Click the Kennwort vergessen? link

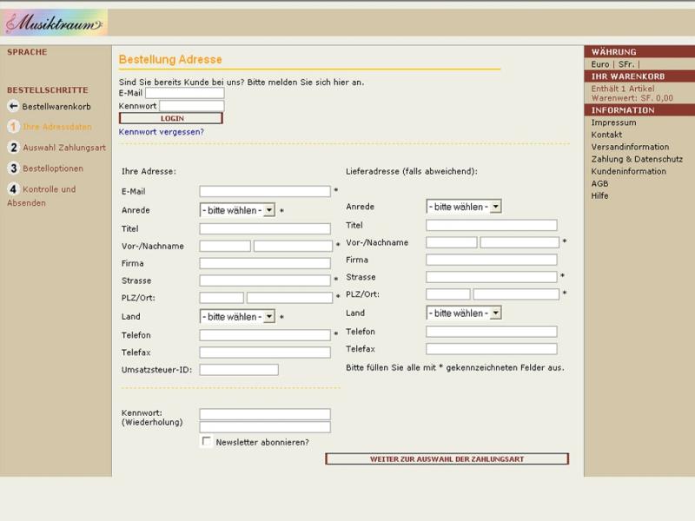(x=162, y=132)
